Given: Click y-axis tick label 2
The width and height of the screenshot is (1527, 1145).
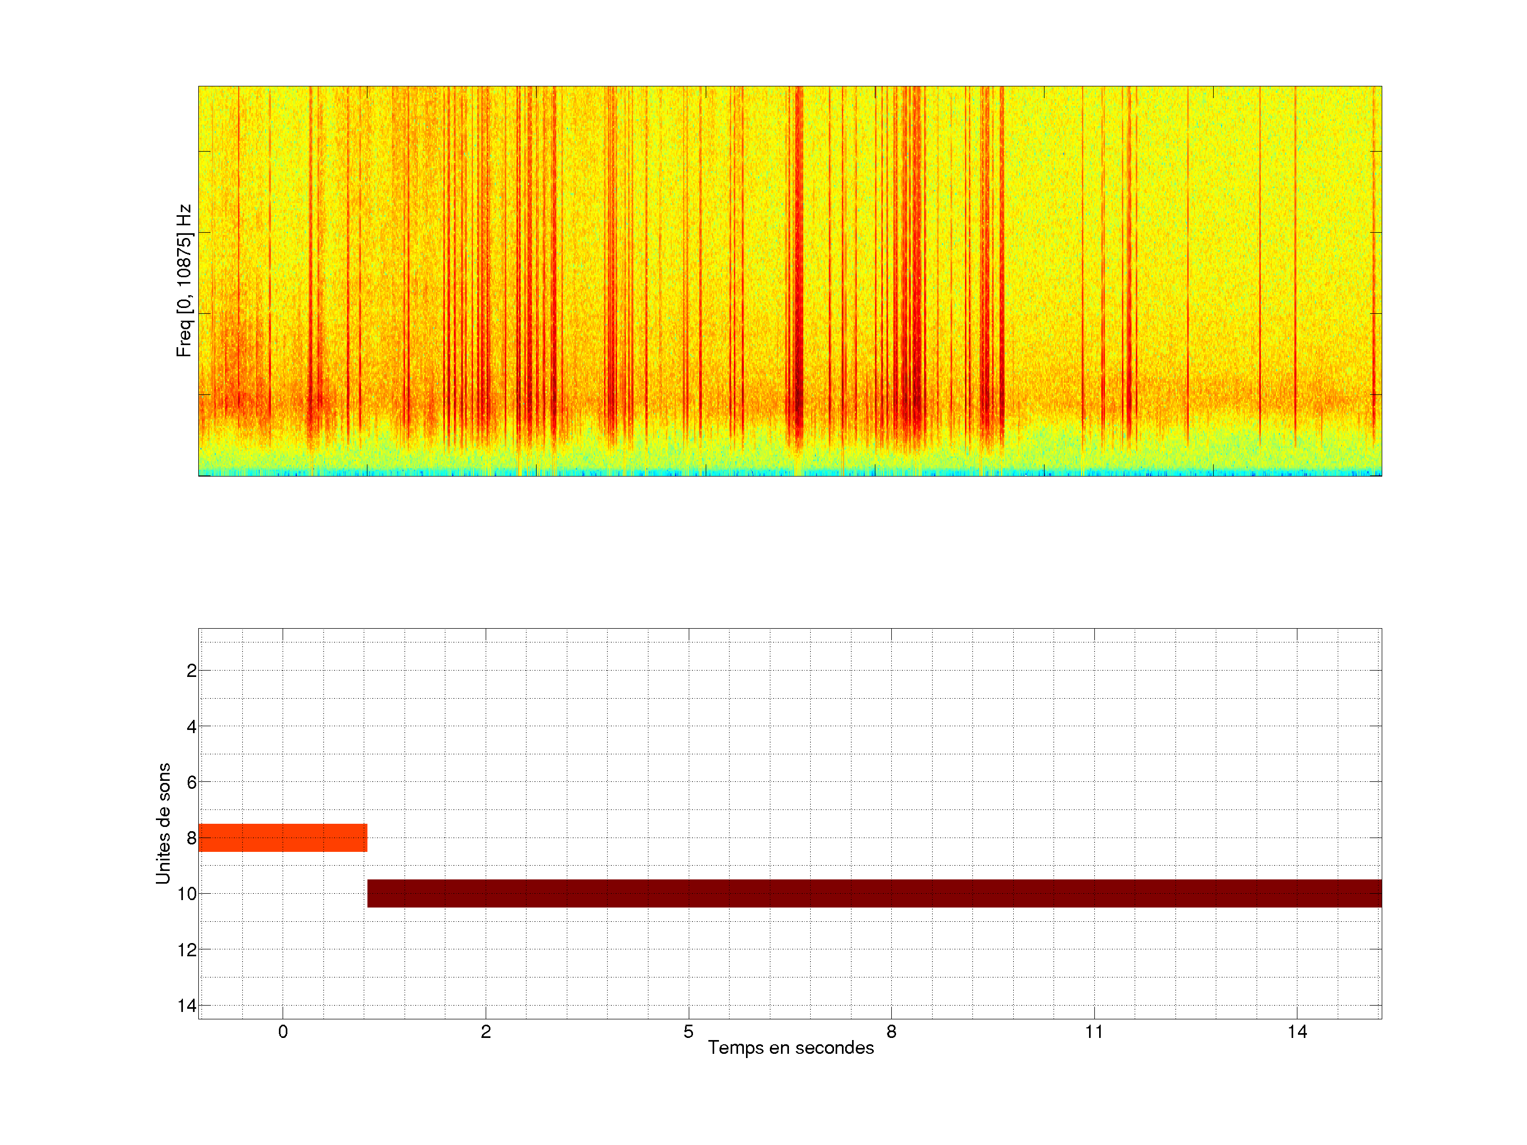Looking at the screenshot, I should 191,671.
